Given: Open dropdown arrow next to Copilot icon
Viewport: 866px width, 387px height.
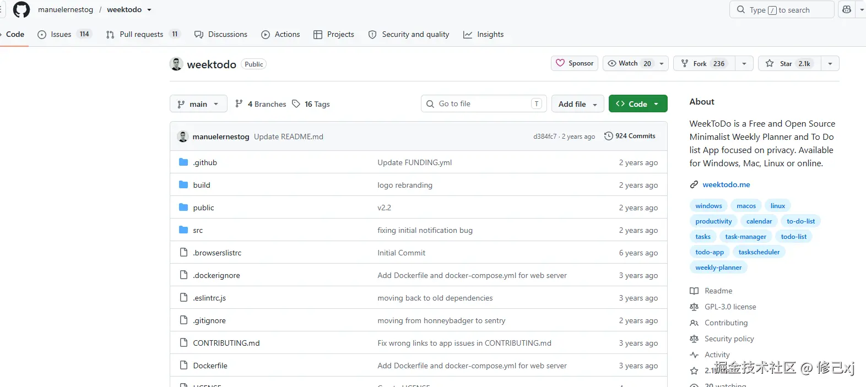Looking at the screenshot, I should pyautogui.click(x=861, y=9).
